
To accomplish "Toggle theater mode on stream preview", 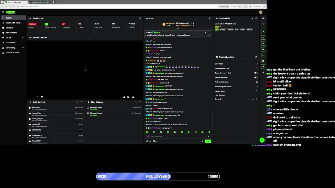I will tap(128, 97).
